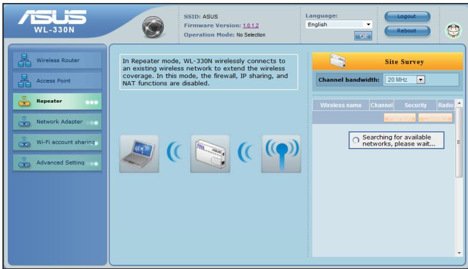Open the Channel bandwidth 20 MHz dropdown
This screenshot has height=269, width=468.
coord(405,80)
